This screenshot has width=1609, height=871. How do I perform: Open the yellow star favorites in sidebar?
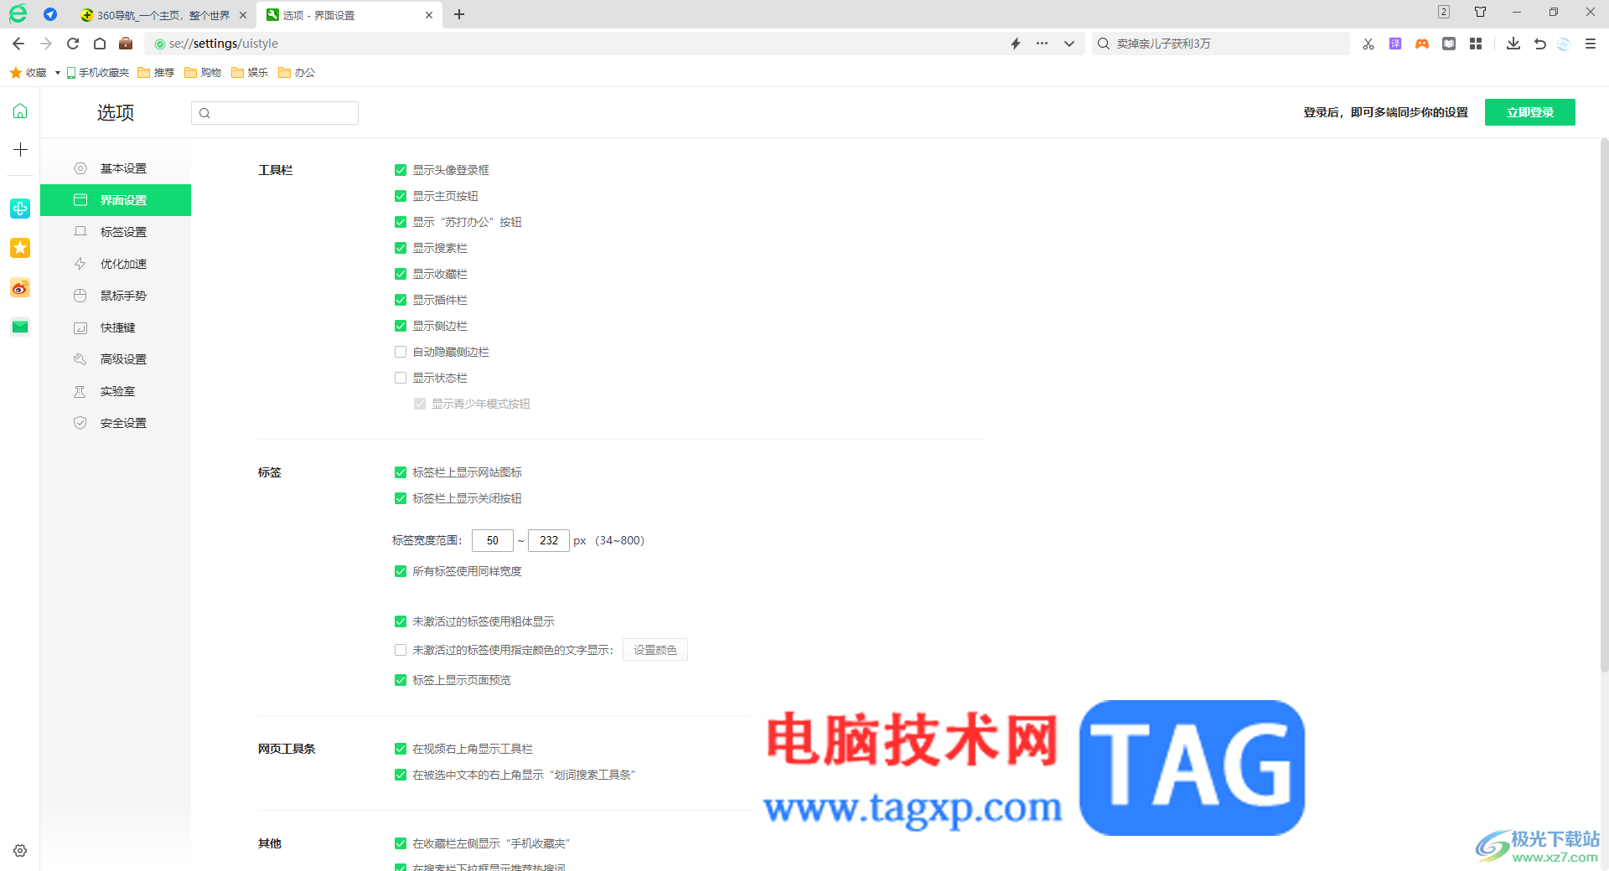(x=20, y=248)
